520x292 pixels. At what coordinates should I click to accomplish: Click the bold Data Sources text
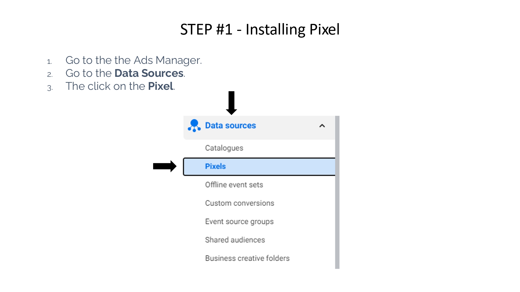[149, 73]
